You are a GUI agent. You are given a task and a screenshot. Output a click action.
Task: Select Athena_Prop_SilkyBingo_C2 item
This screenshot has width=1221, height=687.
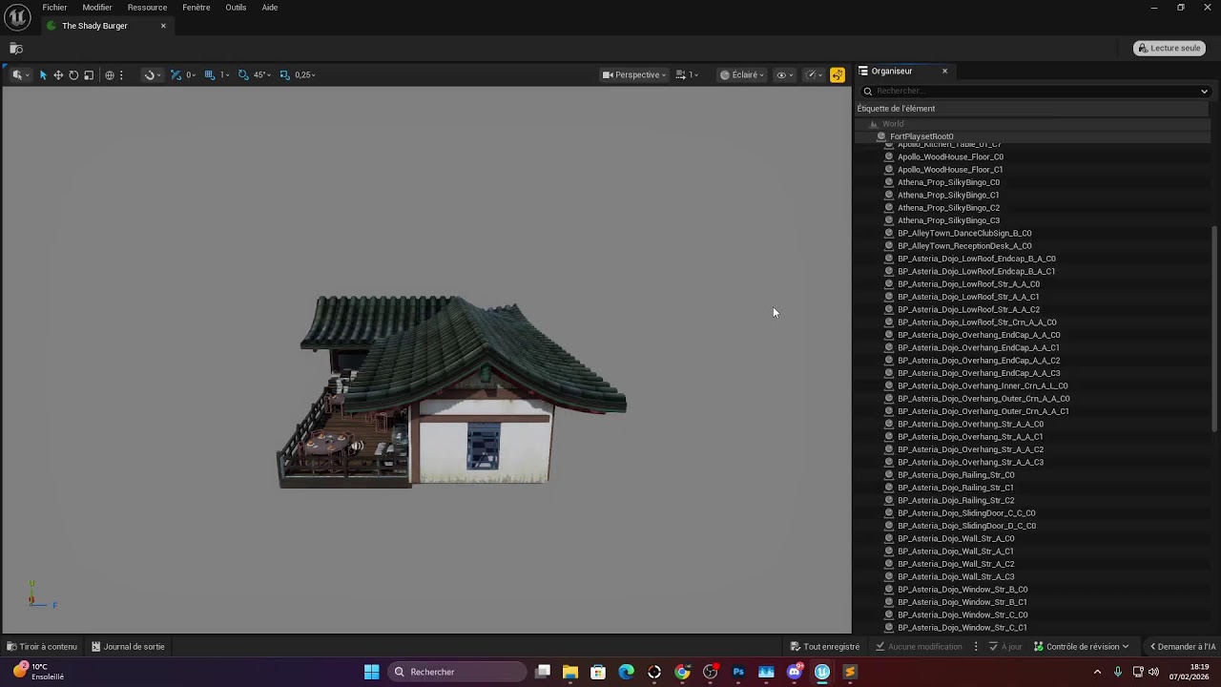pos(948,208)
